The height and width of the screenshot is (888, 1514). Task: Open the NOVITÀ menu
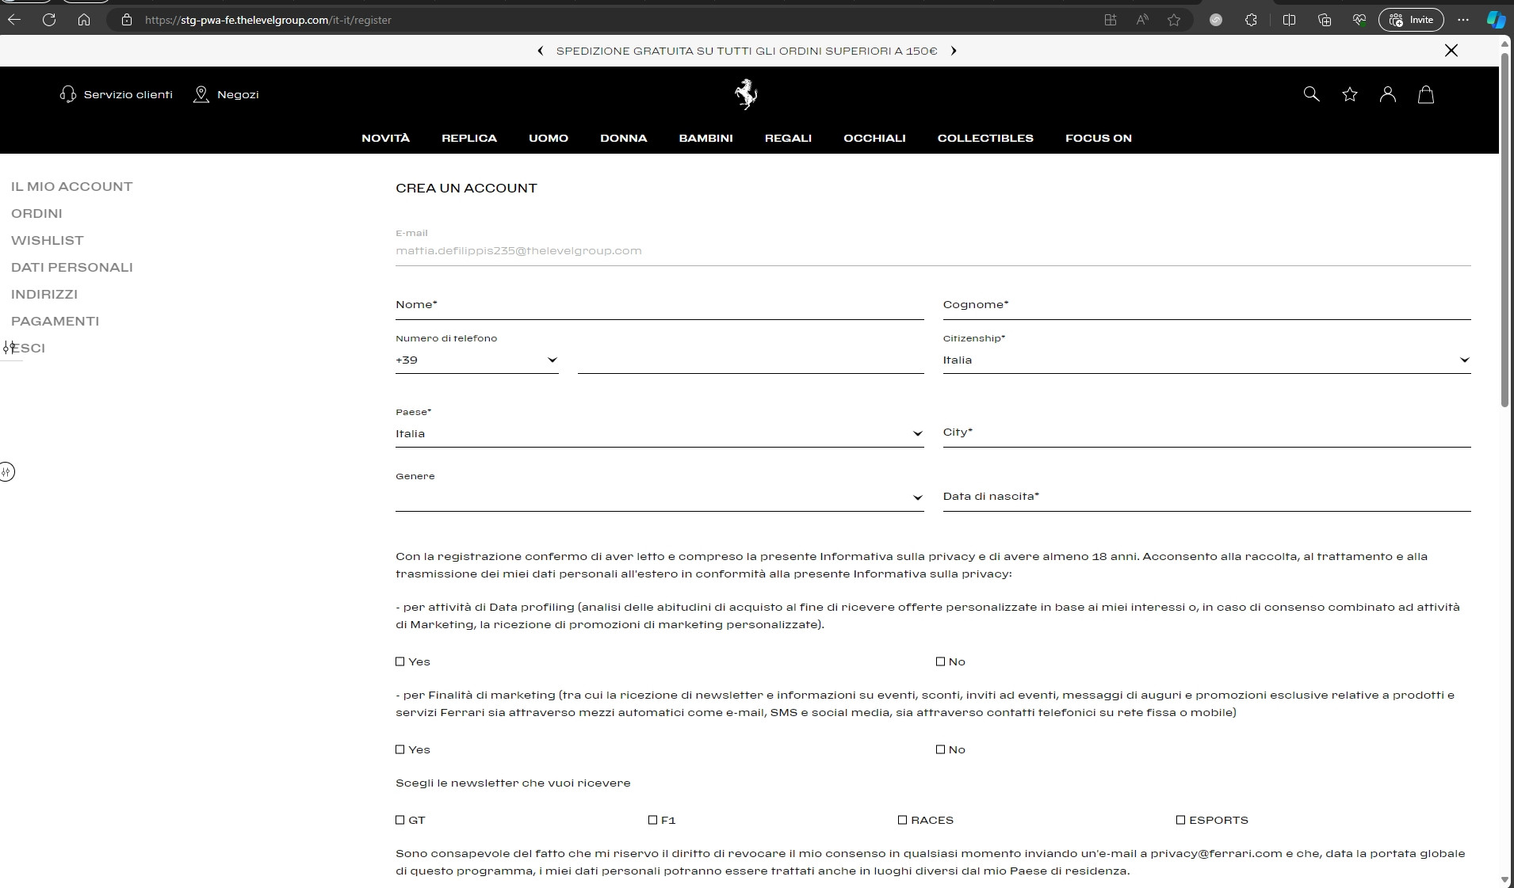point(385,138)
